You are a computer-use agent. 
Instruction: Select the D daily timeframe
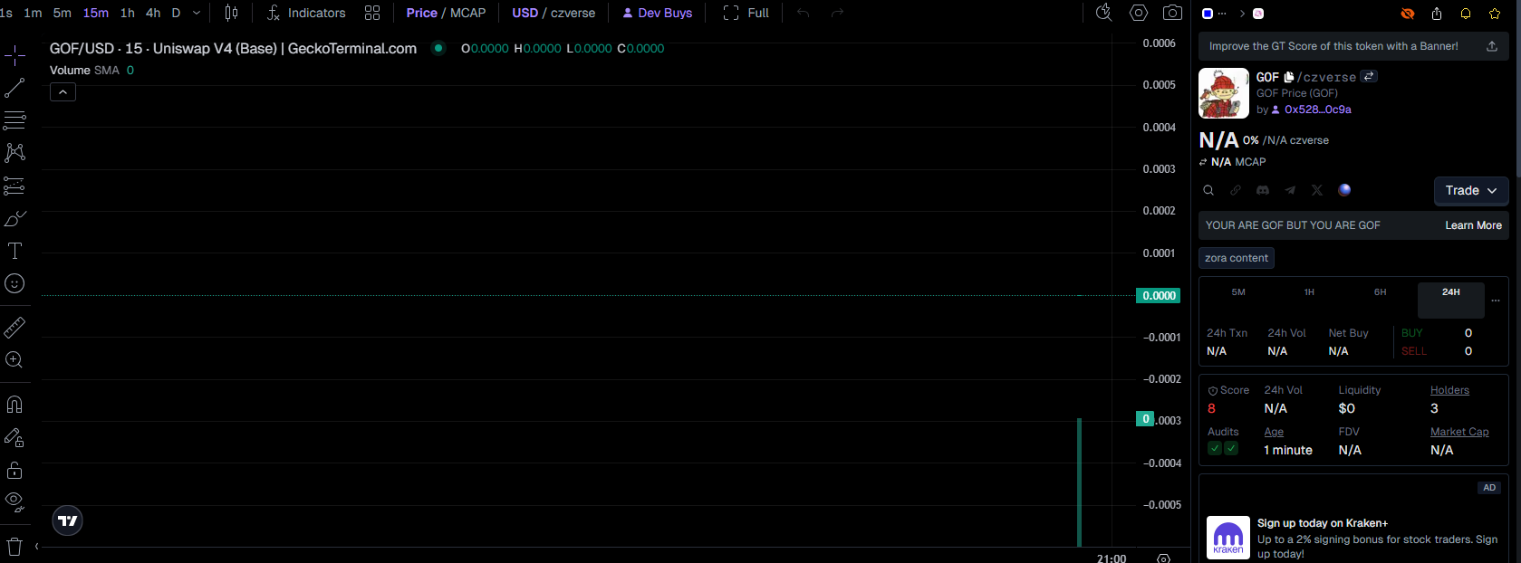pos(176,13)
